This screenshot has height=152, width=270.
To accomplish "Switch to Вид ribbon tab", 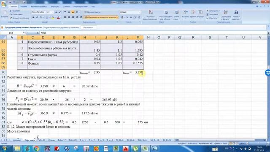I will (93, 7).
